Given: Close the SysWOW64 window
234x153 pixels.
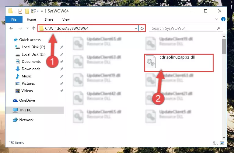Looking at the screenshot, I should click(219, 11).
